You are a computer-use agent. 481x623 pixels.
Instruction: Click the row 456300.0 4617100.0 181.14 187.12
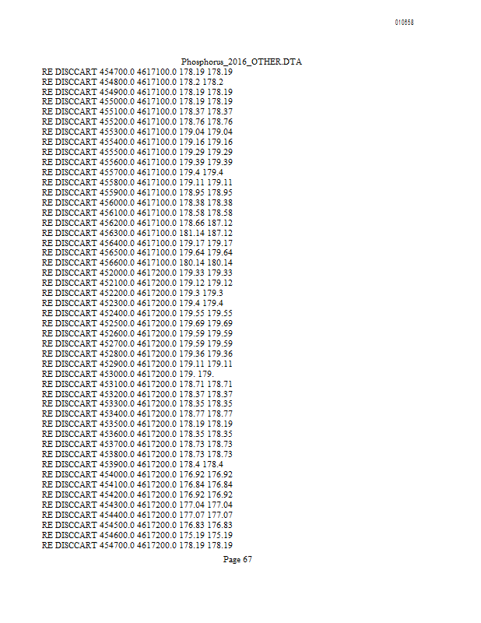click(138, 233)
